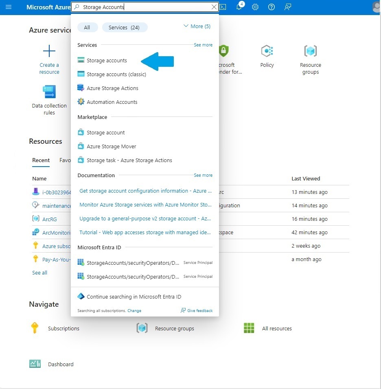Open Upgrade to general-purpose v2 doc
This screenshot has width=381, height=389.
click(145, 219)
